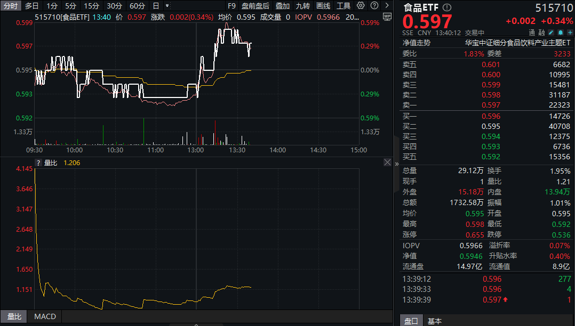Collapse the quote side panel with double arrow
Image resolution: width=575 pixels, height=326 pixels.
(396, 164)
